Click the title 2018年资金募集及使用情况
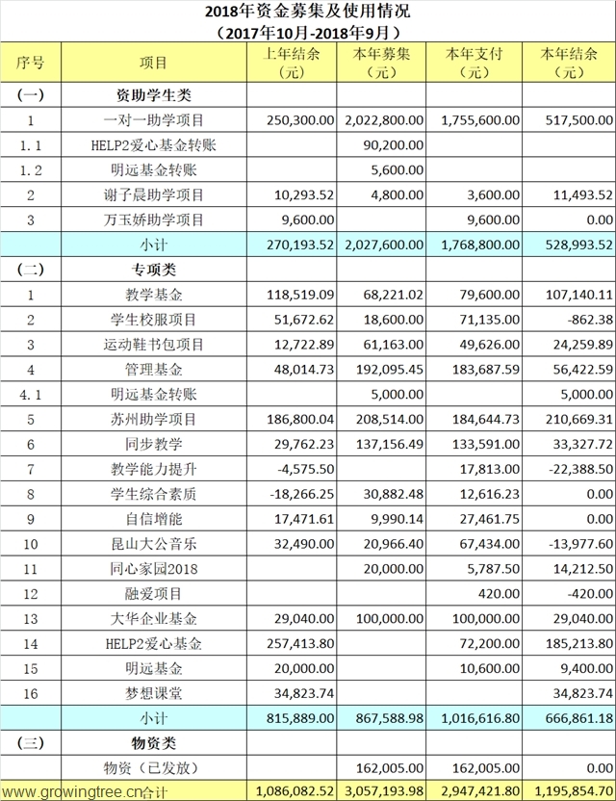 [x=308, y=12]
